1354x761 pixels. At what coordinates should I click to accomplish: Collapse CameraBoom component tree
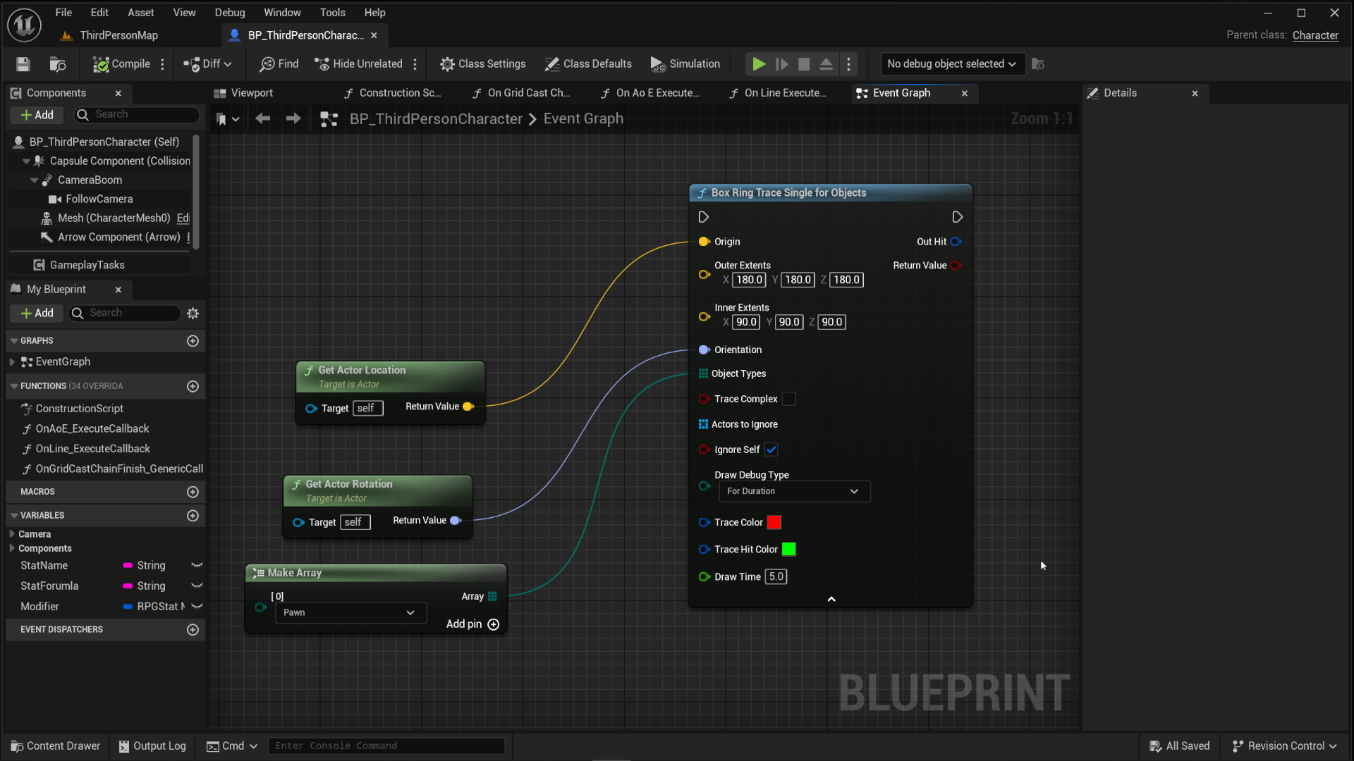[34, 180]
